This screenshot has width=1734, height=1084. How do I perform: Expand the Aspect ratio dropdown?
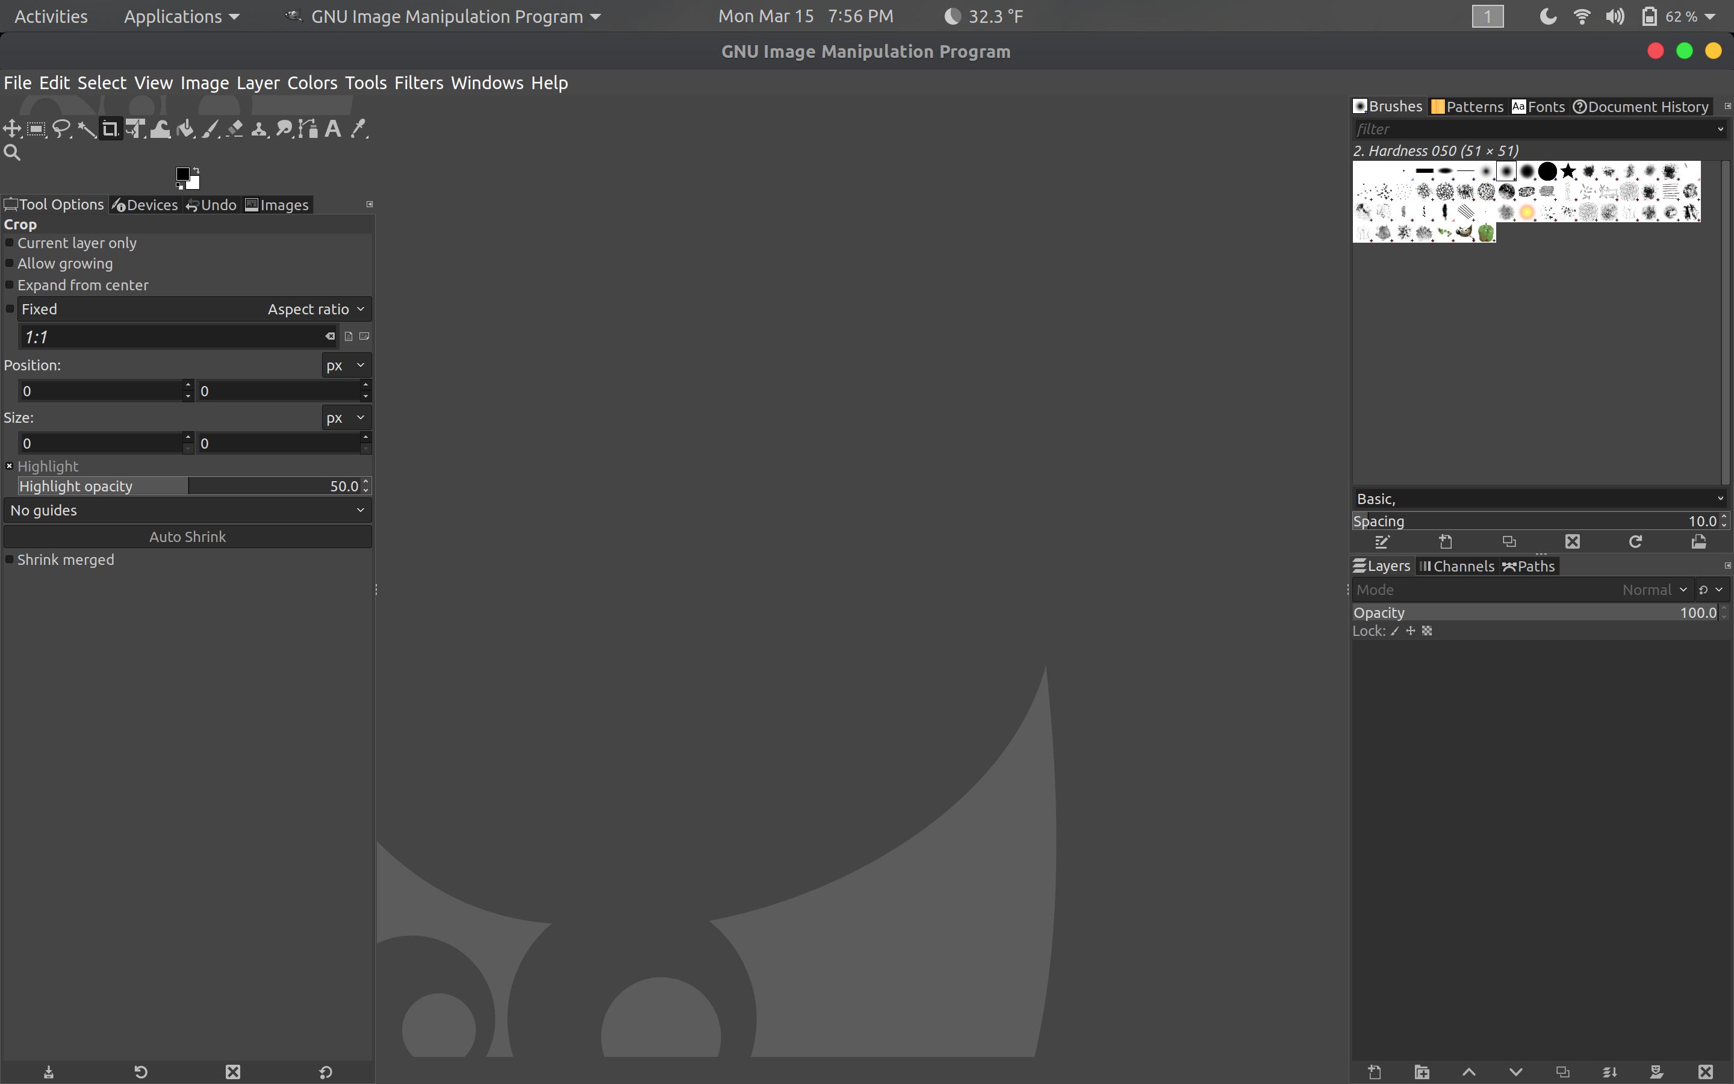click(x=315, y=309)
